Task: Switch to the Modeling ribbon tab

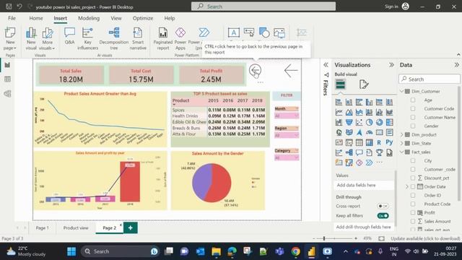Action: pos(89,18)
